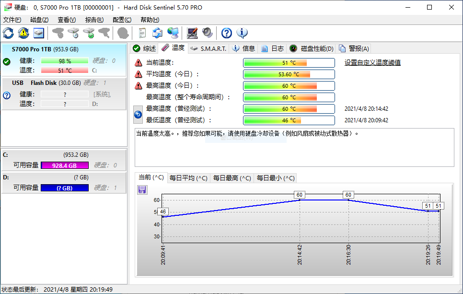Image resolution: width=463 pixels, height=294 pixels.
Task: Click the fourth gray disk test icon
Action: [104, 33]
